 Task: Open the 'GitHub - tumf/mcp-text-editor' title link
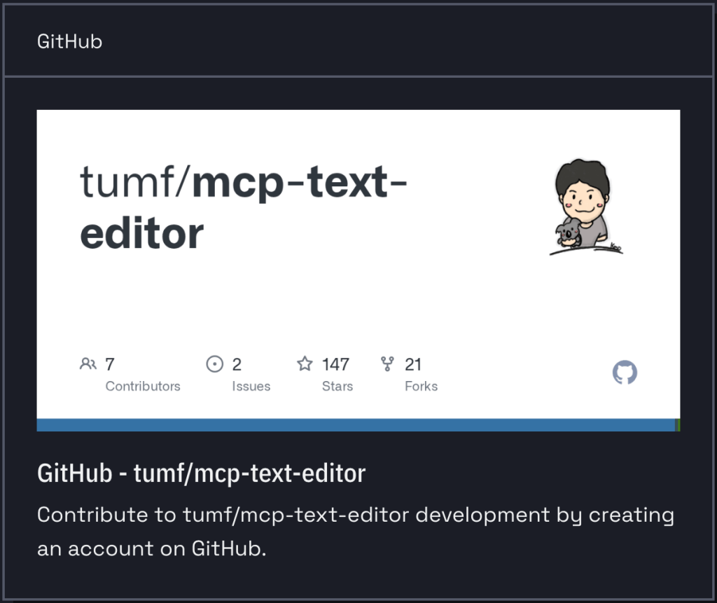pos(201,473)
